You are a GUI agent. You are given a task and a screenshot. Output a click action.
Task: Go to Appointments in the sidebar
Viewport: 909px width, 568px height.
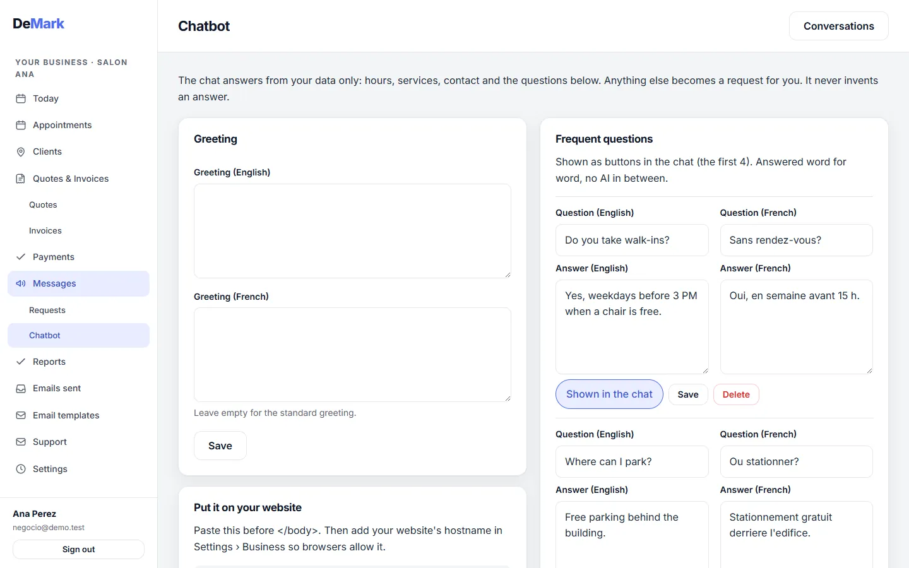tap(78, 125)
